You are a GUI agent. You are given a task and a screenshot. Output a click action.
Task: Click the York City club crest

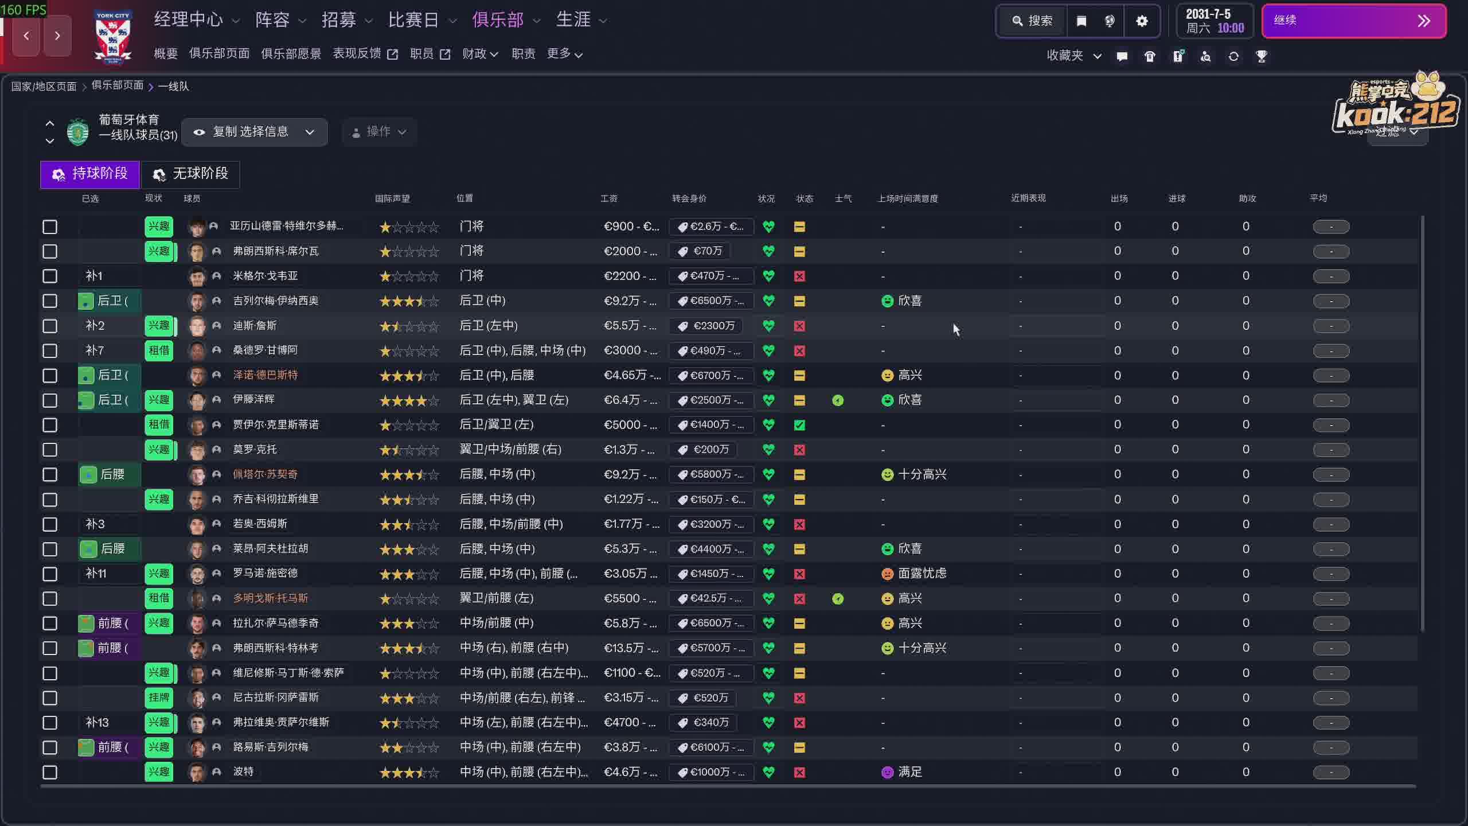(113, 36)
